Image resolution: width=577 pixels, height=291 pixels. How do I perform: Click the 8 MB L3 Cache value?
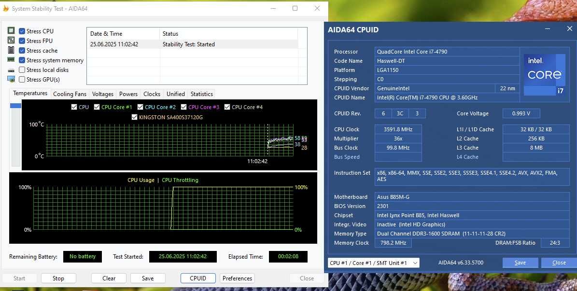coord(536,148)
